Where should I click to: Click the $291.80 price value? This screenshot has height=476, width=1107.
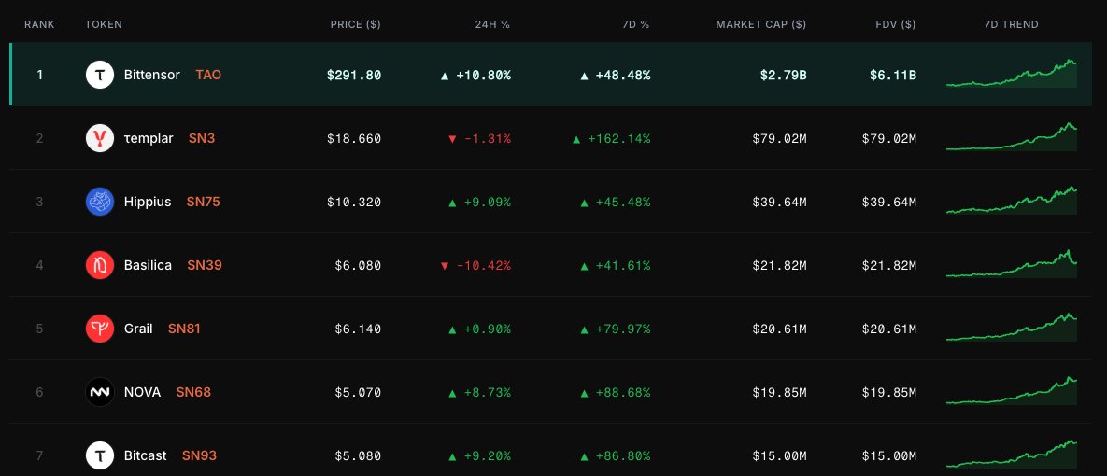coord(354,75)
